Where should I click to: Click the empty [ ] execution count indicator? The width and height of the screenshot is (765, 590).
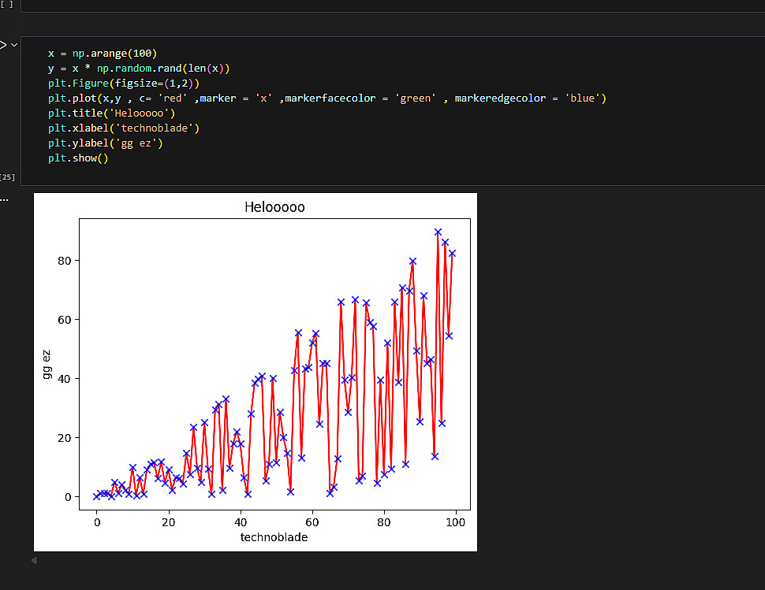point(7,4)
